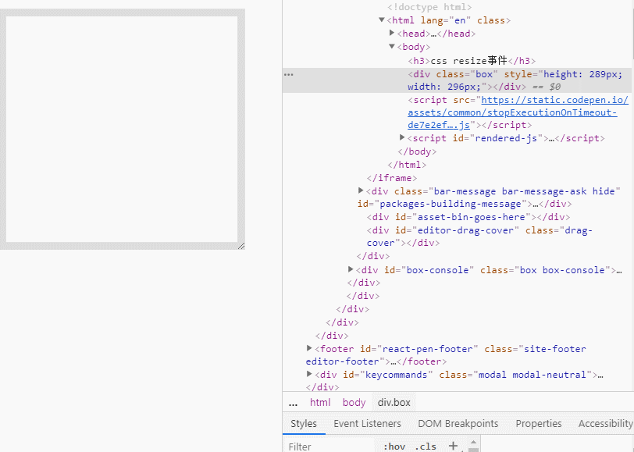Open the Event Listeners tab

(367, 423)
